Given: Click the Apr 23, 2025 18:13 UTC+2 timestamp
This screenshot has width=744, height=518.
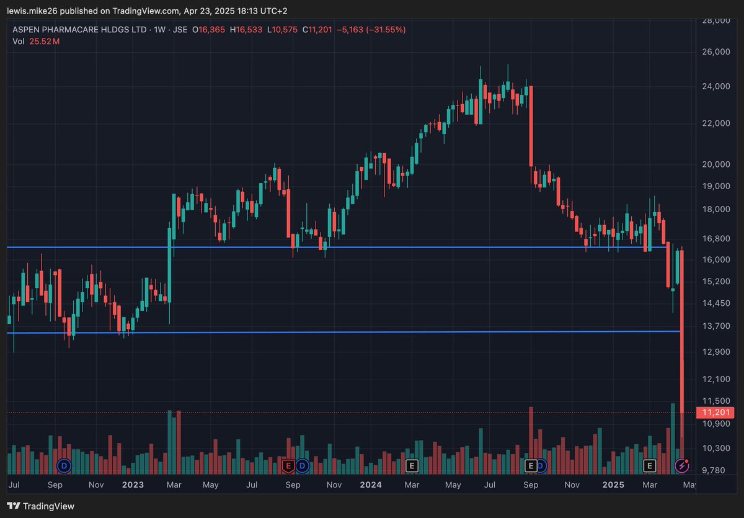Looking at the screenshot, I should pos(235,11).
